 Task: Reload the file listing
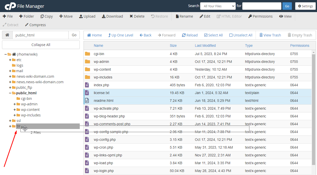(190, 35)
